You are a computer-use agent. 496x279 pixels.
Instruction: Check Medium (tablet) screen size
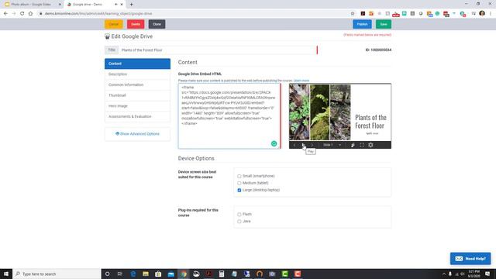pyautogui.click(x=239, y=183)
